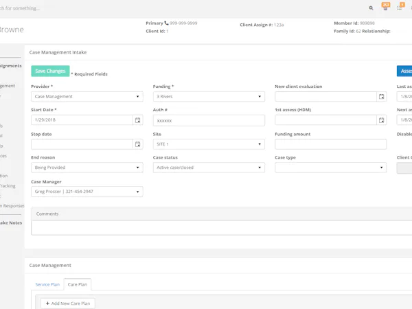Screen dimensions: 412x309
Task: Open the Assignments sidebar item
Action: tap(11, 66)
